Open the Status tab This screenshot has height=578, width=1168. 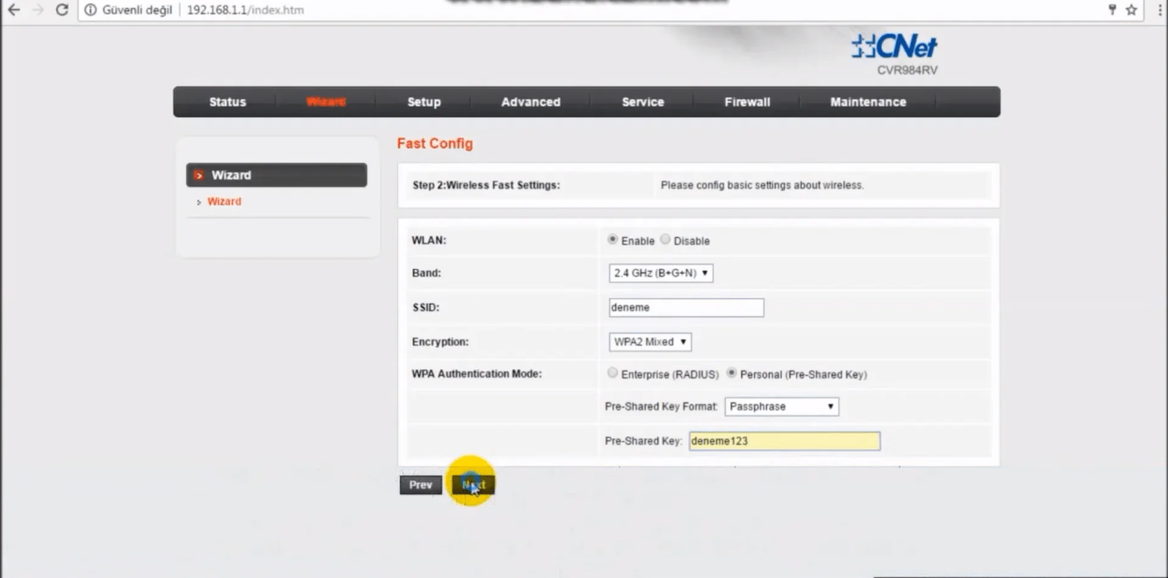pyautogui.click(x=228, y=102)
